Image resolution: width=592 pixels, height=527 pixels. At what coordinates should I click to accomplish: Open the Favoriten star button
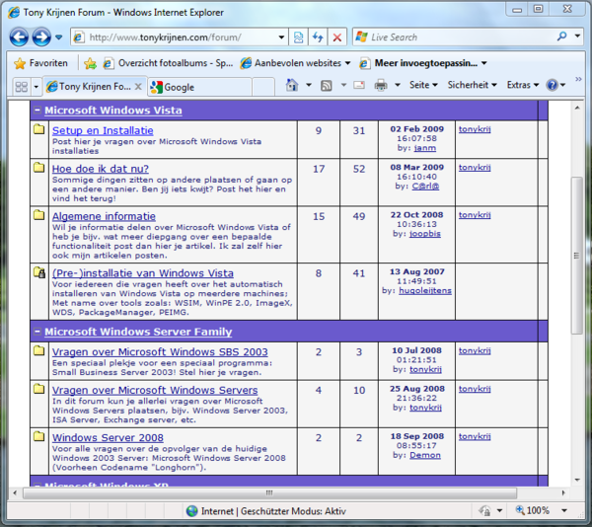40,63
